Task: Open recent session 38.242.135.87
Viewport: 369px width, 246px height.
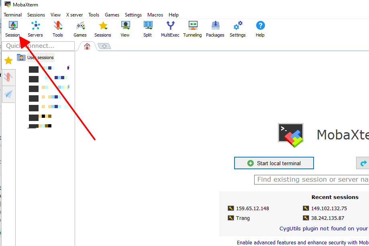Action: pyautogui.click(x=323, y=218)
